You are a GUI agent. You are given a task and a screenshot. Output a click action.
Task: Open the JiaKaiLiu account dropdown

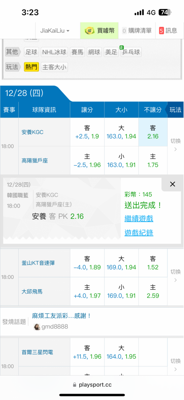click(55, 31)
